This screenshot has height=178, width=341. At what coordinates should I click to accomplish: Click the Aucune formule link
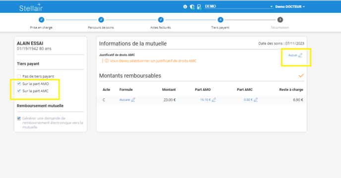click(x=124, y=100)
